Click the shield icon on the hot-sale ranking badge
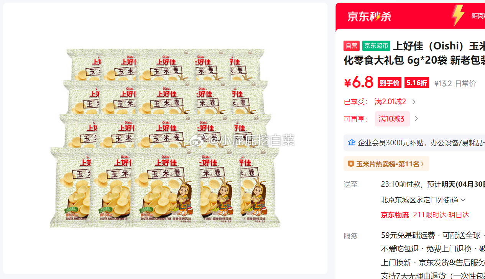485x279 pixels. tap(351, 164)
